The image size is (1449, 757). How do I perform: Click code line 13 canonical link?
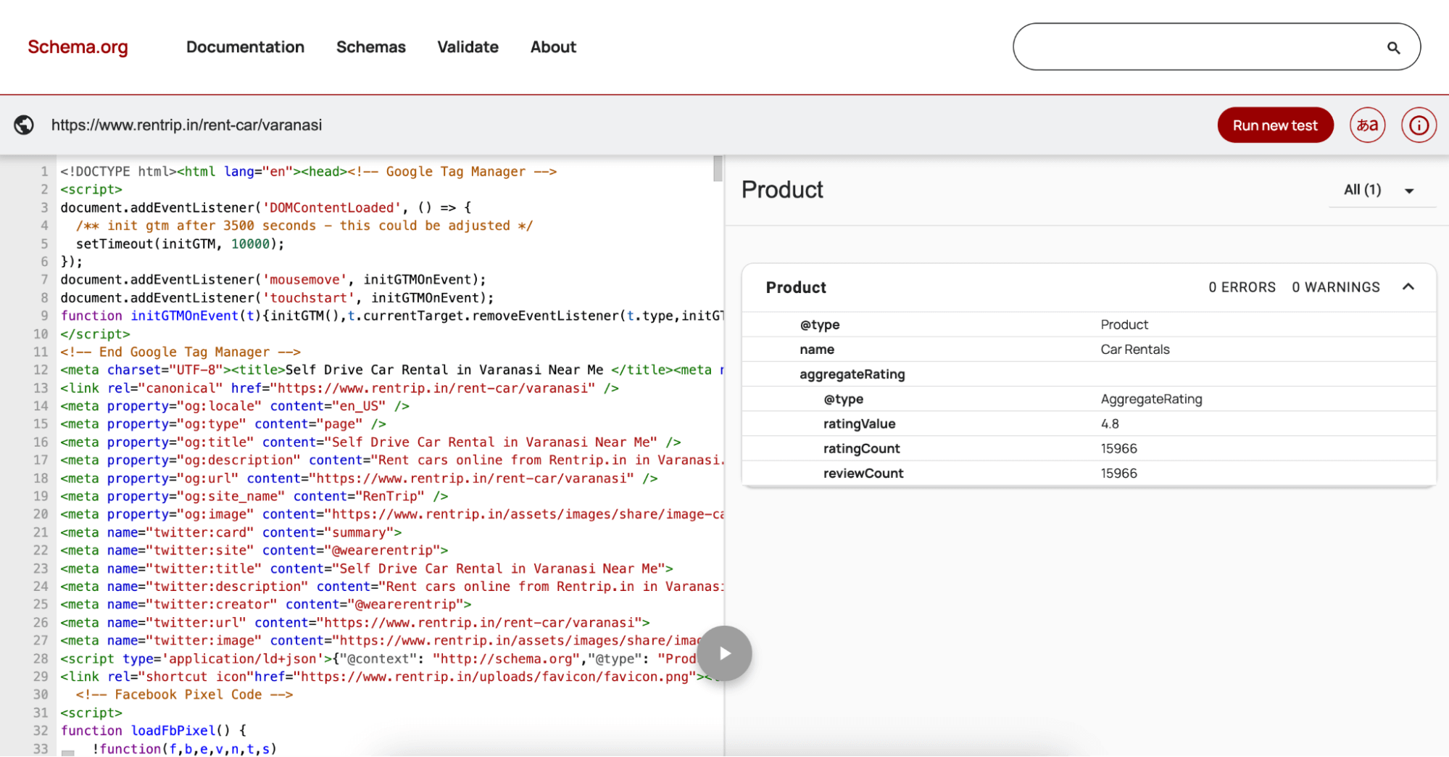339,388
